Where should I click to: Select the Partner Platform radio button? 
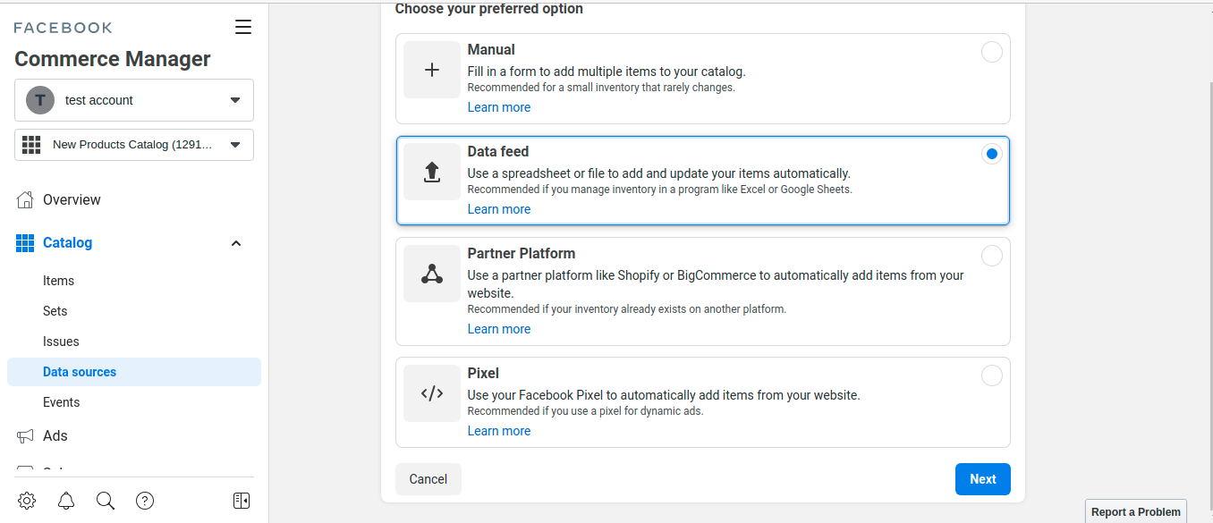(991, 256)
